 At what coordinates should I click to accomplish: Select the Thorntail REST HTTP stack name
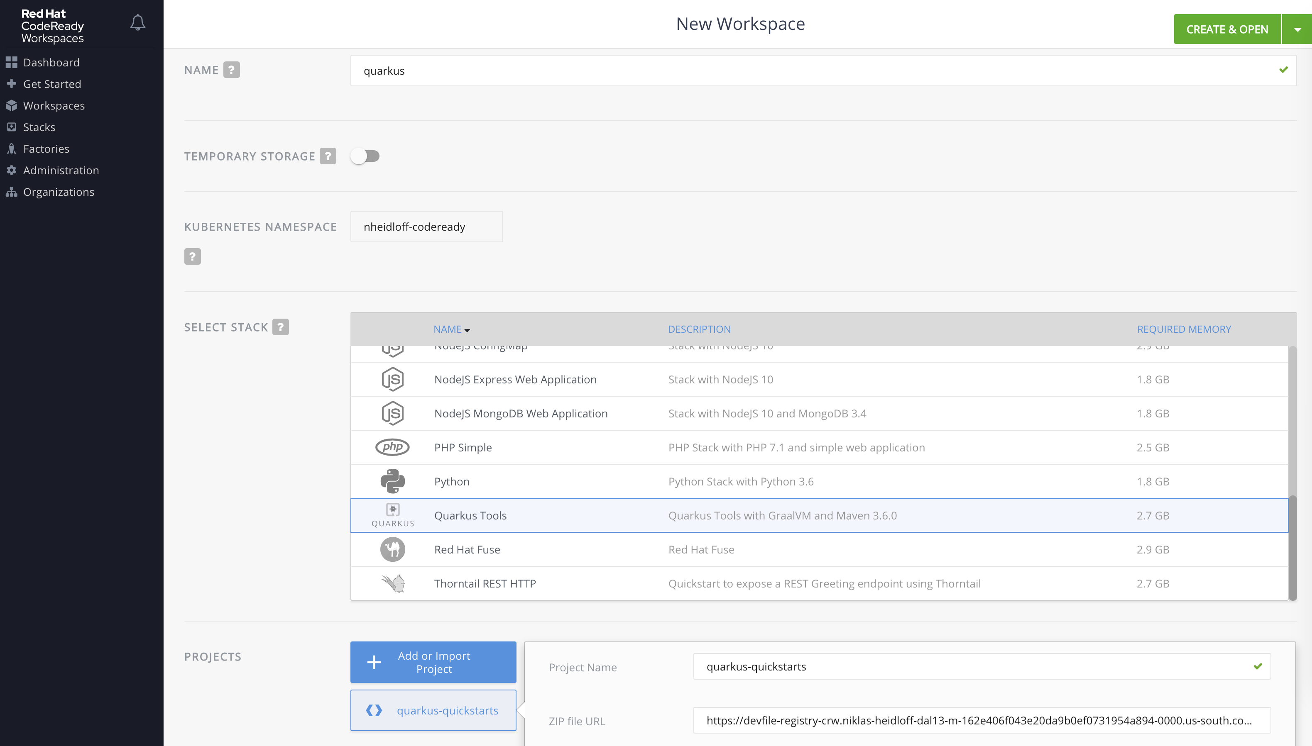[485, 584]
